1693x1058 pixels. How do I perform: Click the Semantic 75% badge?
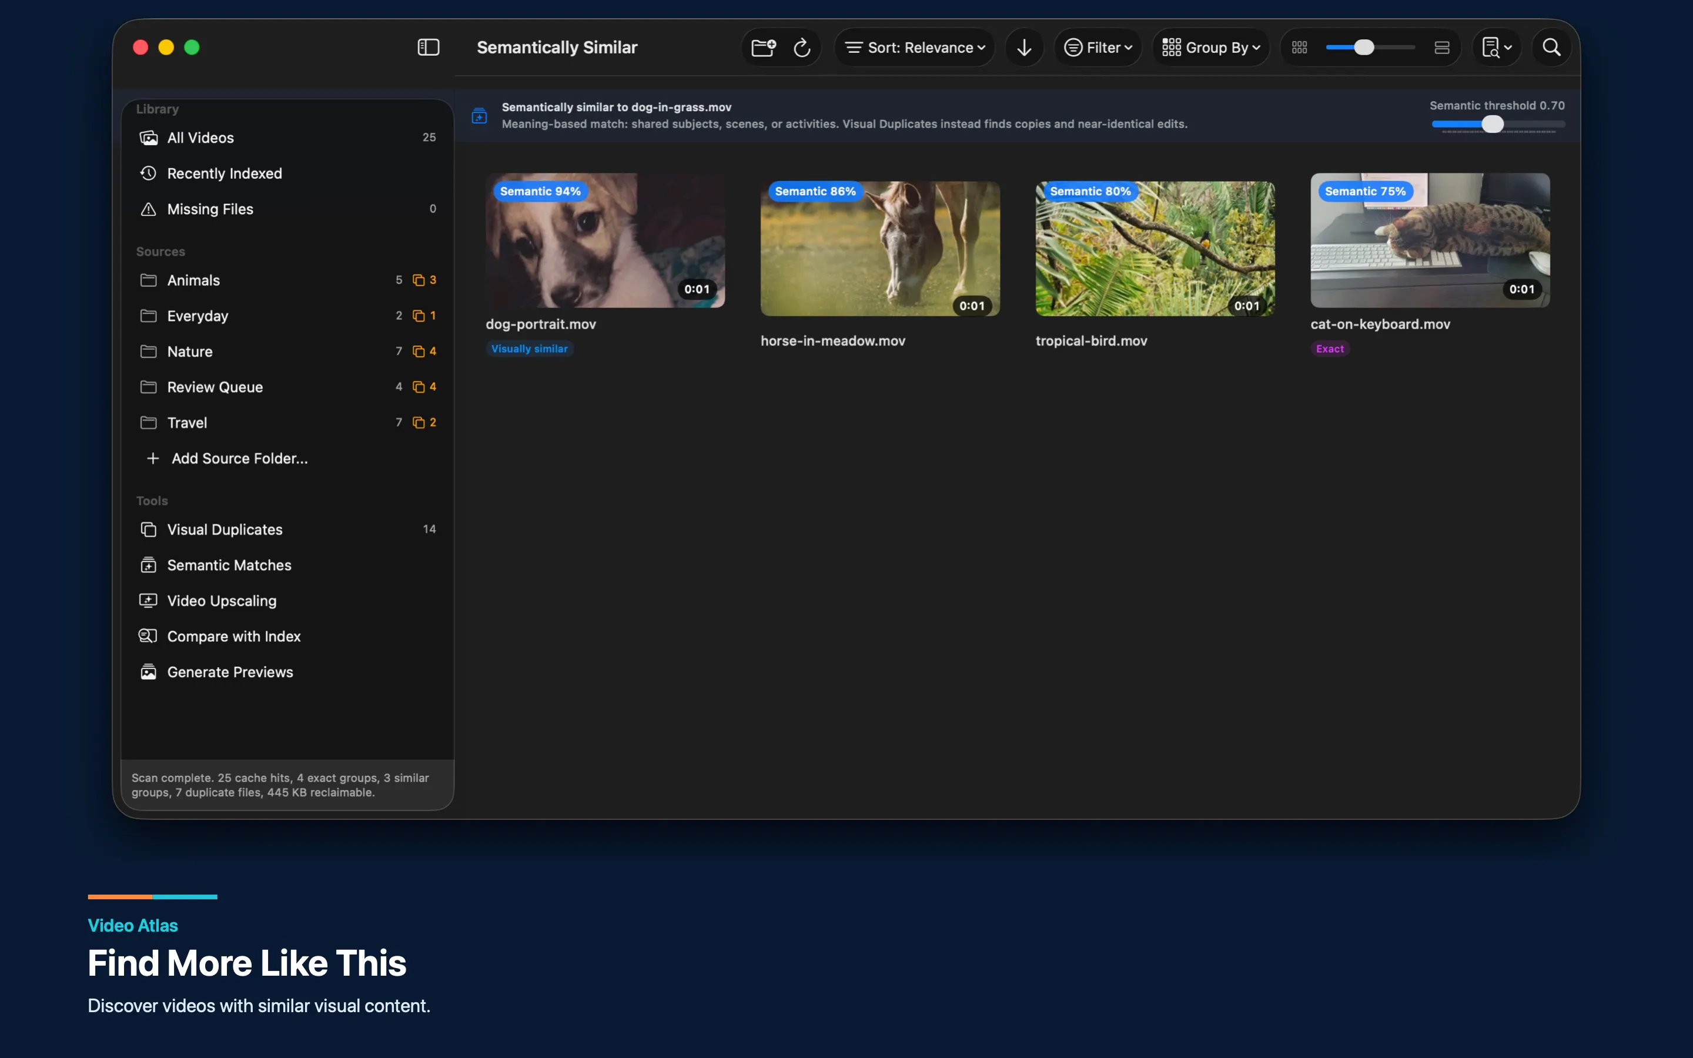[1365, 191]
